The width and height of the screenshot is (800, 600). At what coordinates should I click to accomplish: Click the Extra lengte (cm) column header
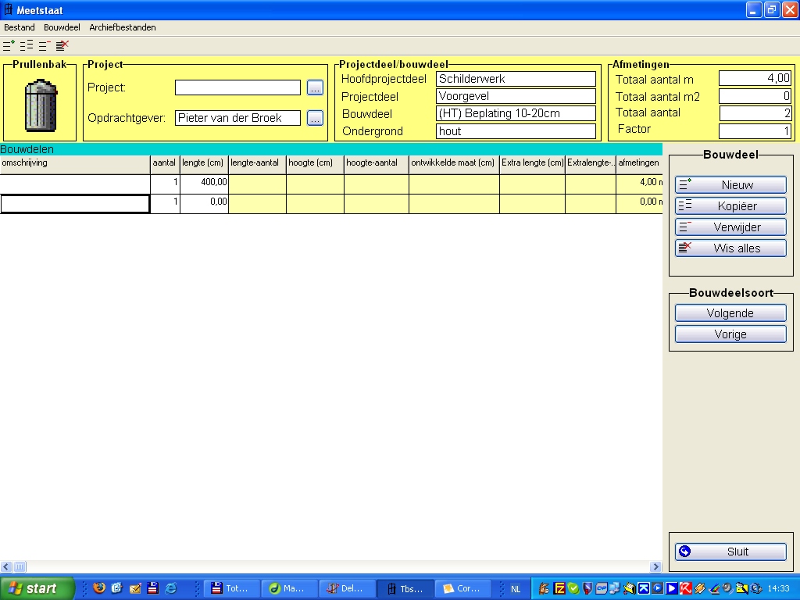point(532,165)
